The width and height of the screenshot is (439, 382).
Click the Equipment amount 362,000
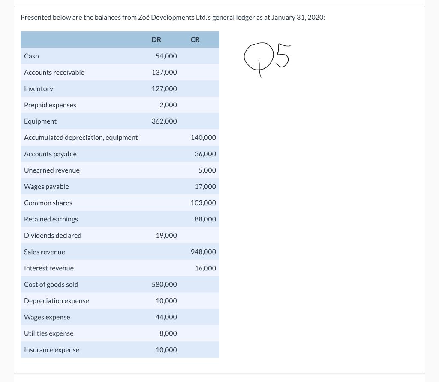point(164,121)
